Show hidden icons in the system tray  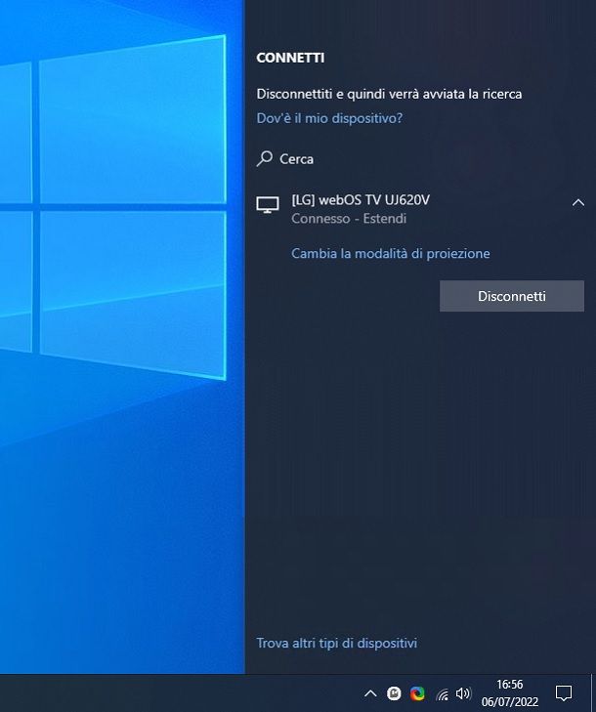[x=370, y=693]
